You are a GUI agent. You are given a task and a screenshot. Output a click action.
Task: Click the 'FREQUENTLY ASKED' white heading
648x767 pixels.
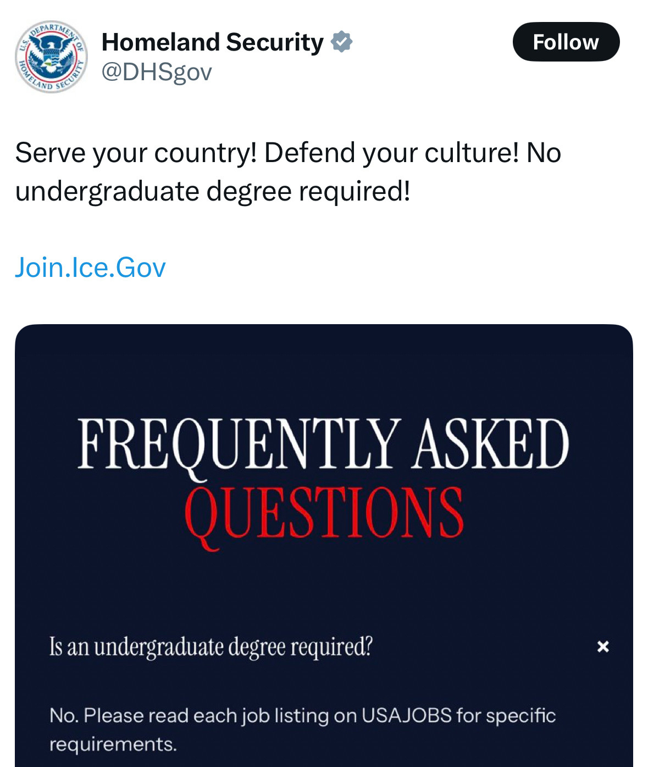tap(323, 444)
